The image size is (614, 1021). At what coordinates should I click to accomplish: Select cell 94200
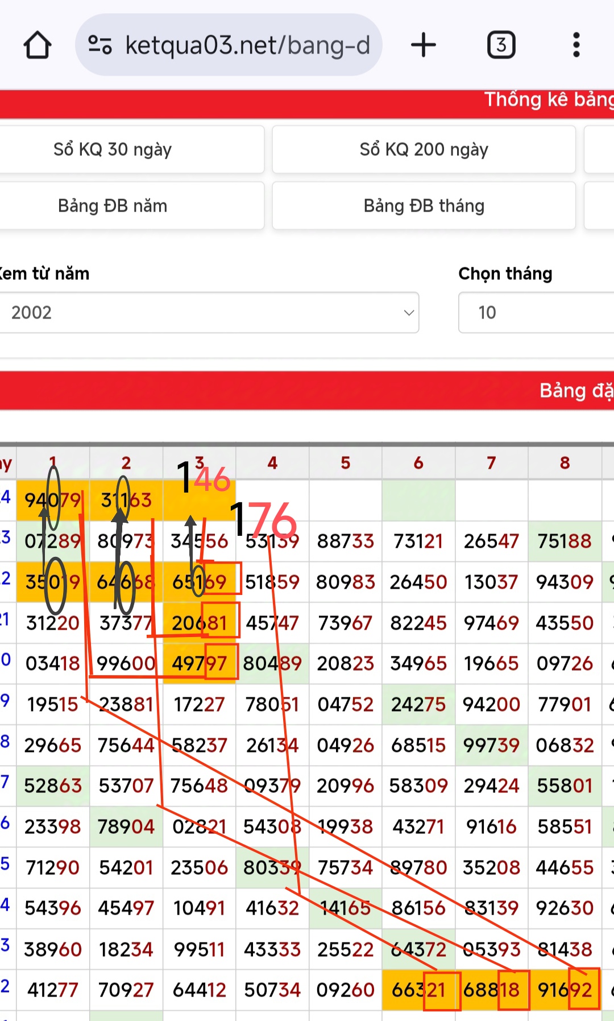(492, 704)
